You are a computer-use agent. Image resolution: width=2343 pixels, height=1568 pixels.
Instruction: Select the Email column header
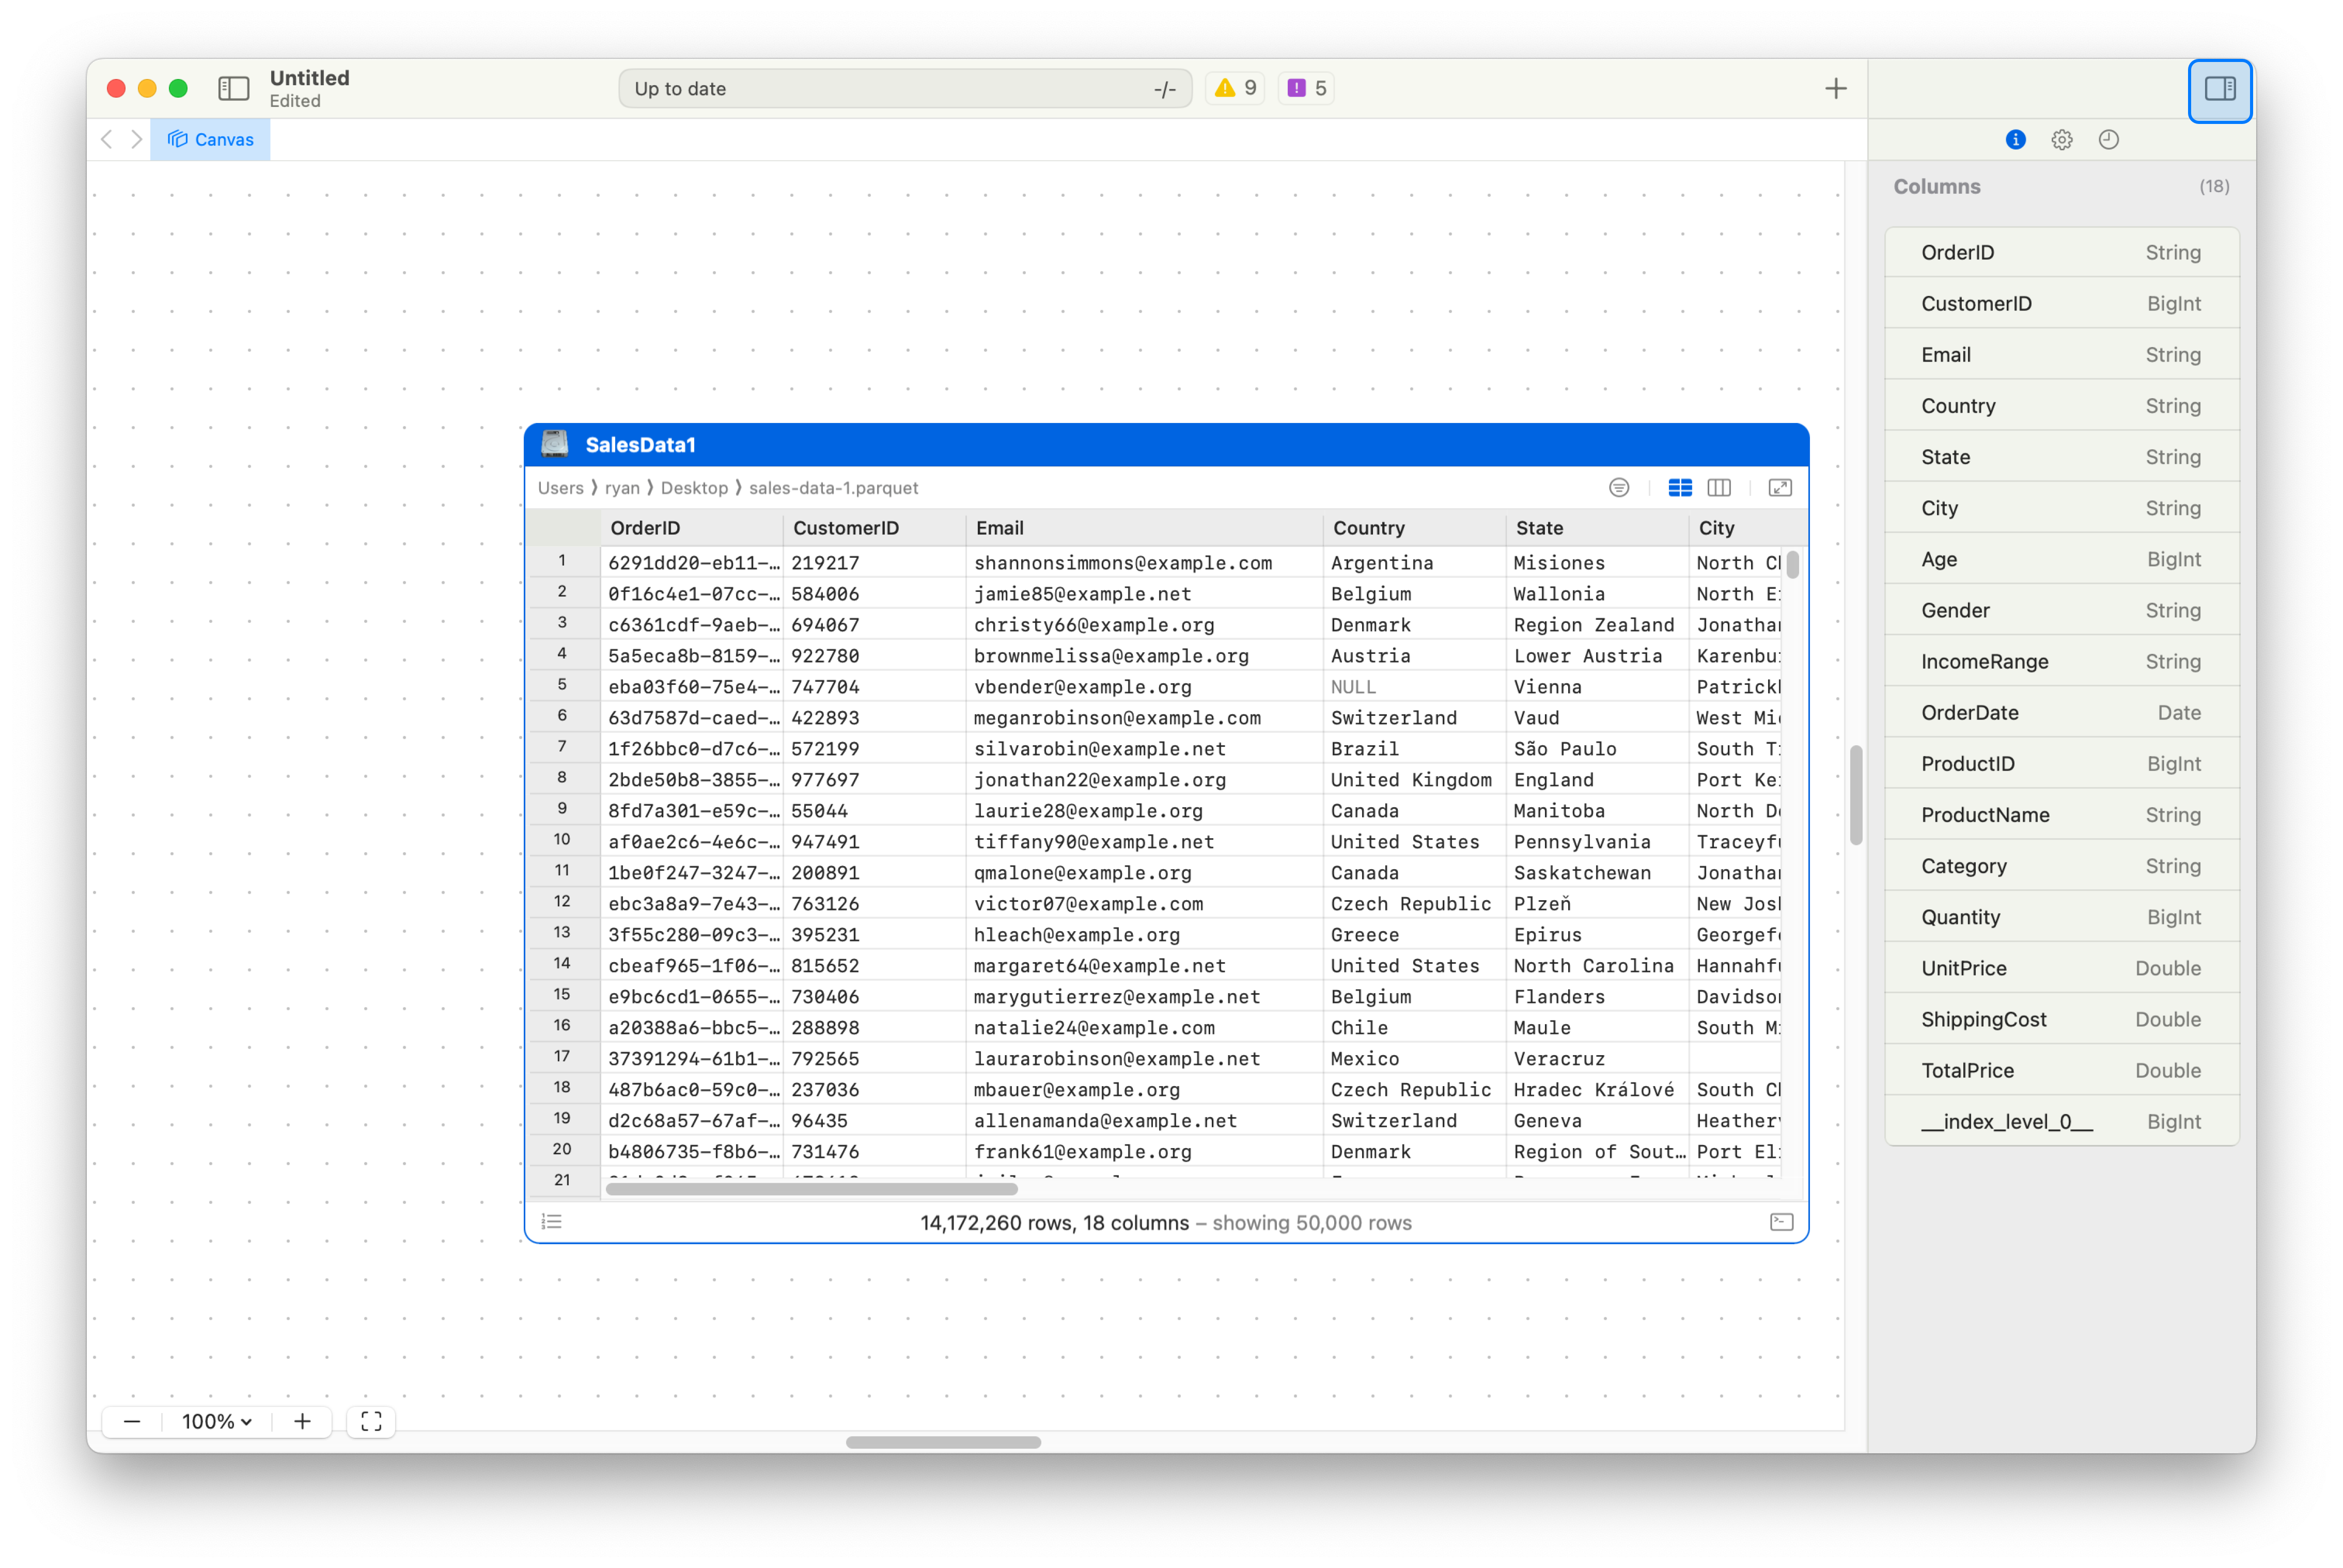[1144, 527]
